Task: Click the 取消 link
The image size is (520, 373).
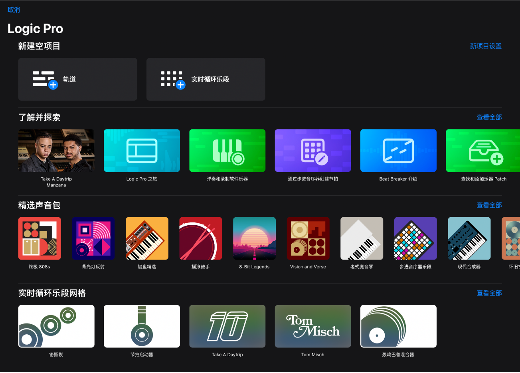Action: [14, 10]
